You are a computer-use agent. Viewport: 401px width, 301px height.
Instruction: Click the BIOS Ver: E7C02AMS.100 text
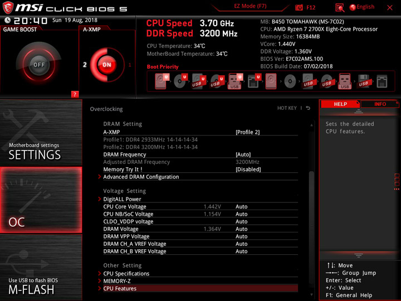pos(291,59)
